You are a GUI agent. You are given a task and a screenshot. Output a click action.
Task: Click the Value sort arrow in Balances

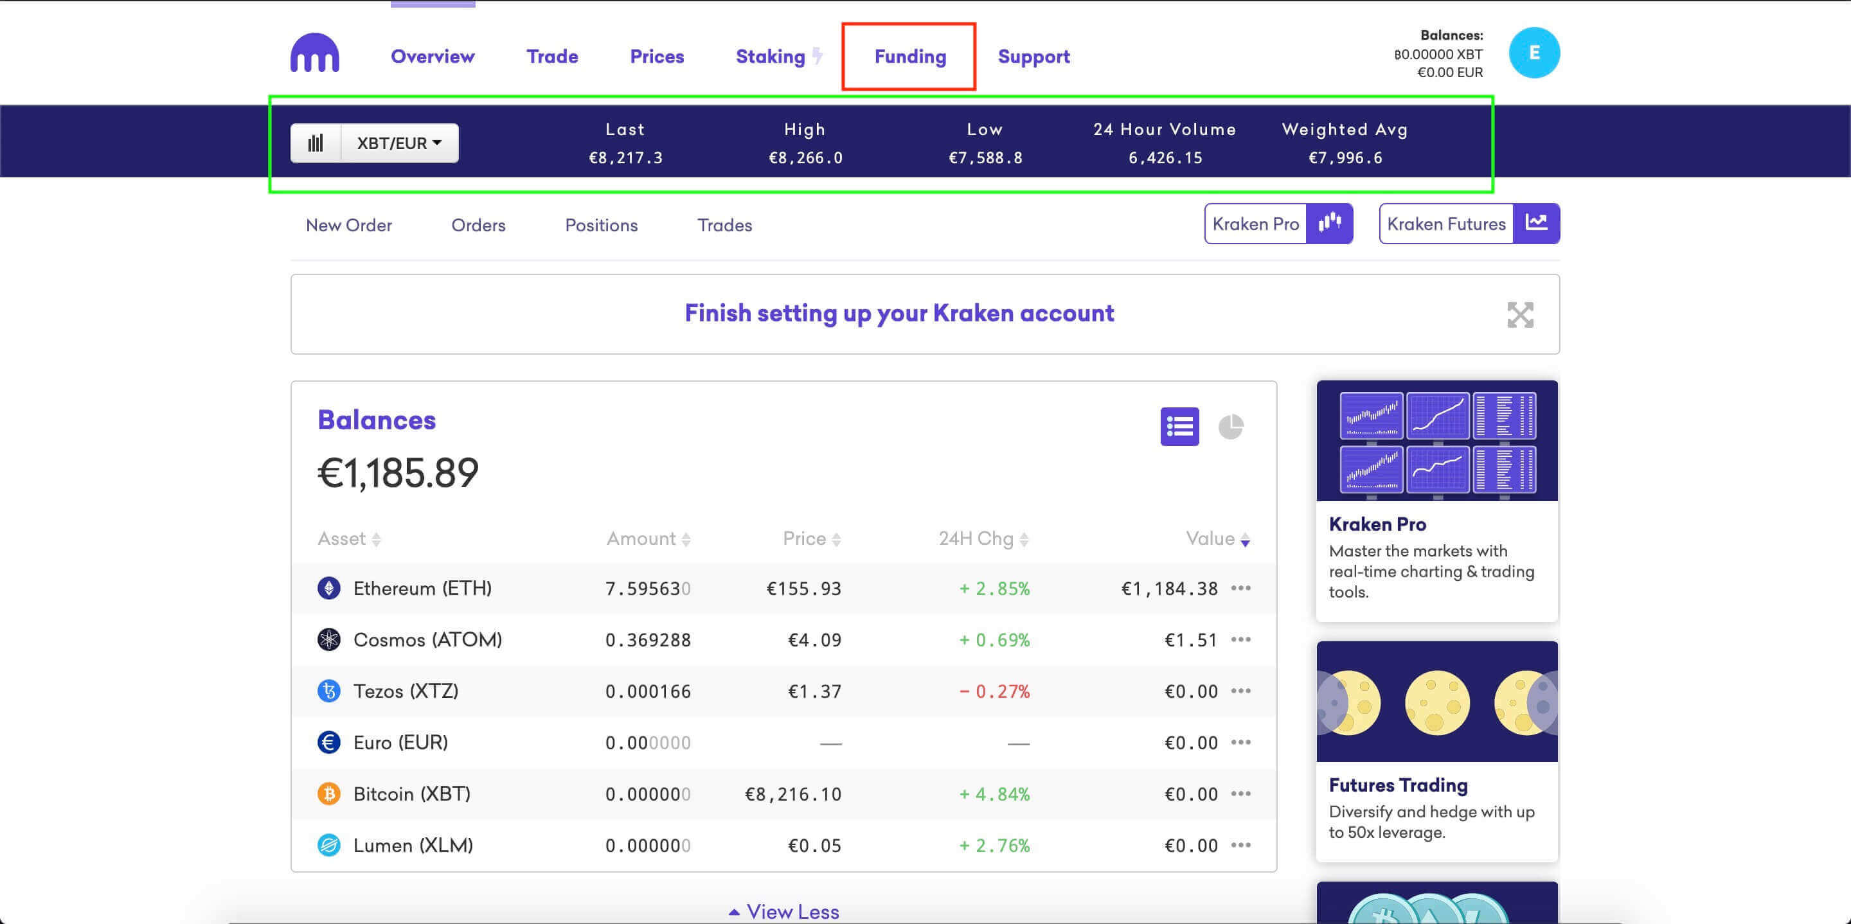coord(1247,539)
